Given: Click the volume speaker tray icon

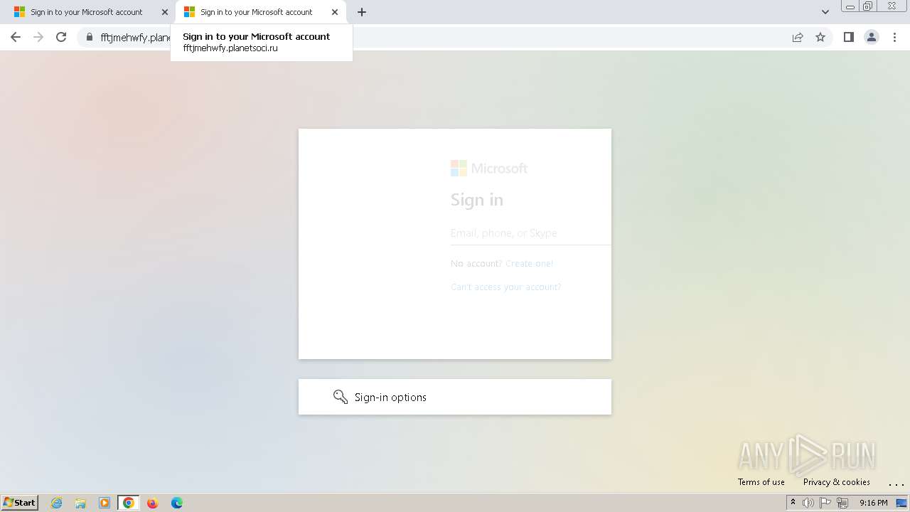Looking at the screenshot, I should 808,503.
